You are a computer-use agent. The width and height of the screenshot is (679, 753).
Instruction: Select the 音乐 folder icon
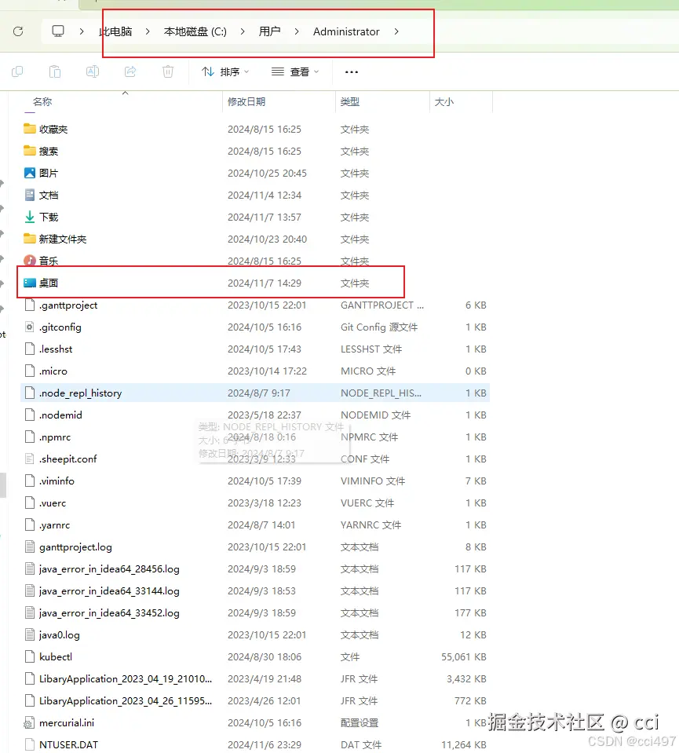(30, 261)
